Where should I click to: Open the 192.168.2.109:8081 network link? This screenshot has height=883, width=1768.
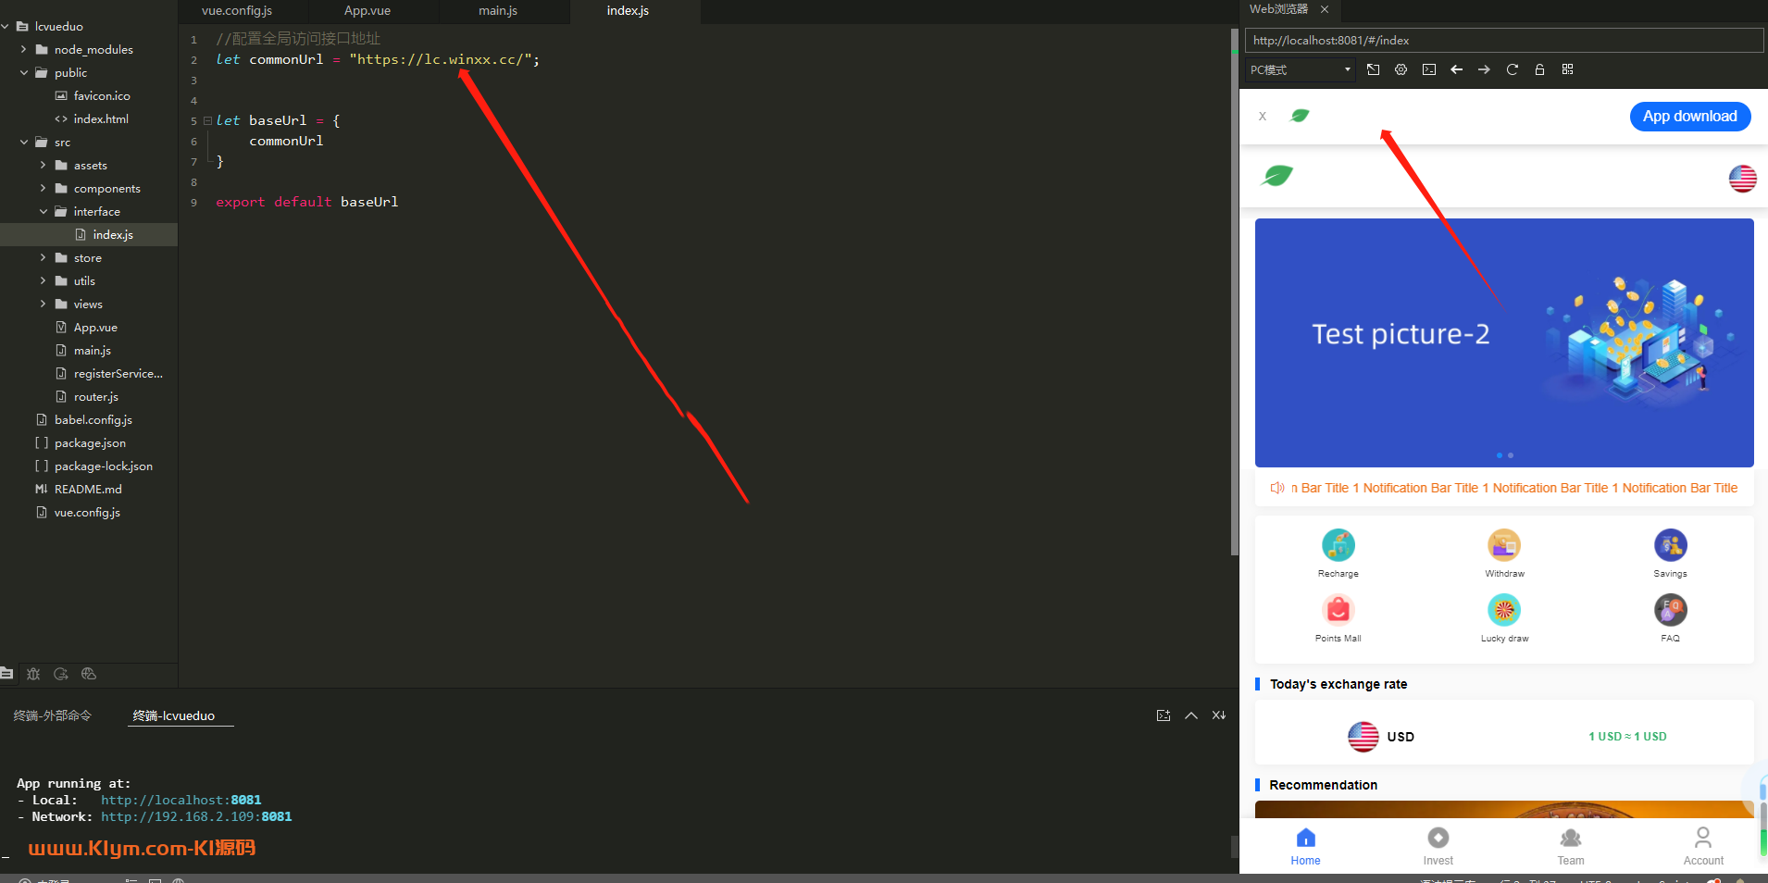pyautogui.click(x=196, y=817)
